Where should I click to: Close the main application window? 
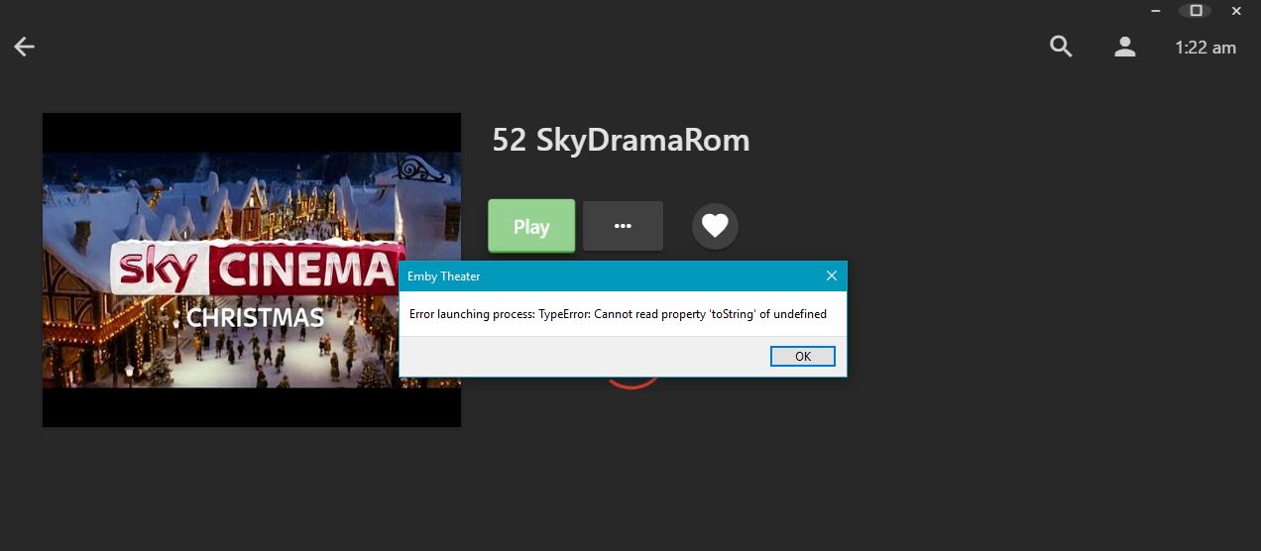1236,11
